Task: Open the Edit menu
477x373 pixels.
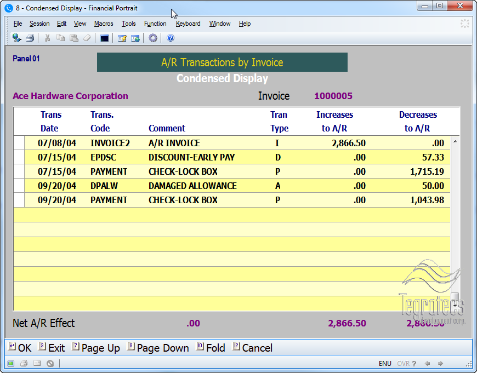Action: [61, 24]
